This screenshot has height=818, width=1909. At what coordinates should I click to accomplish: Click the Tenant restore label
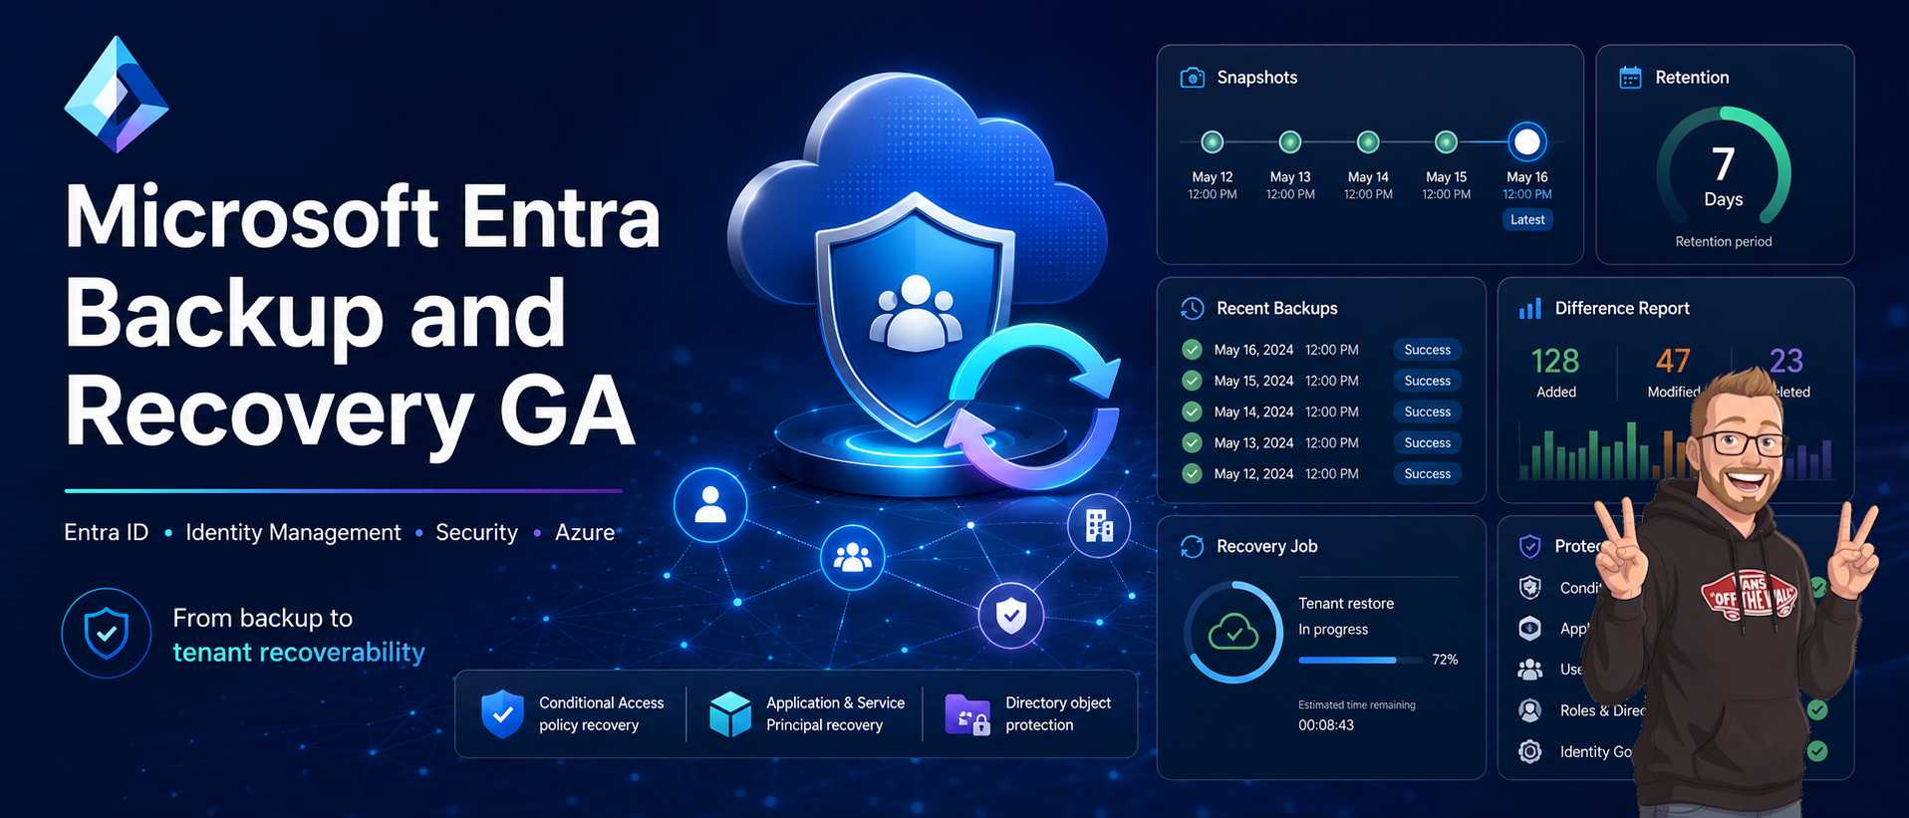[1346, 603]
